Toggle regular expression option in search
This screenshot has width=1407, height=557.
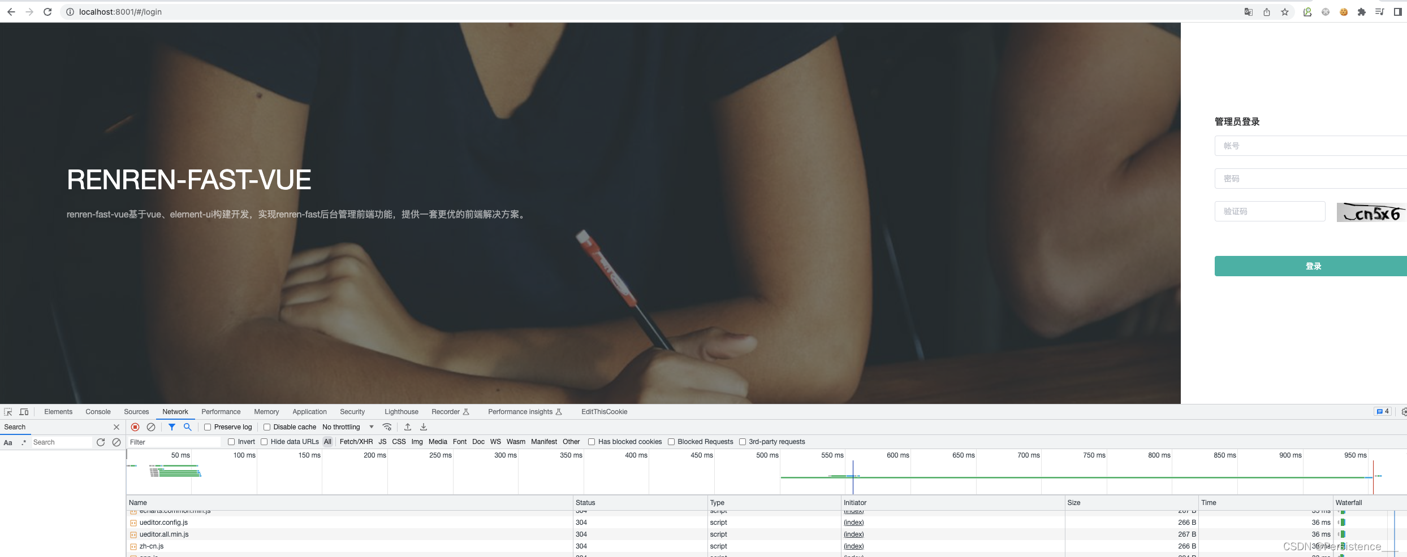24,442
